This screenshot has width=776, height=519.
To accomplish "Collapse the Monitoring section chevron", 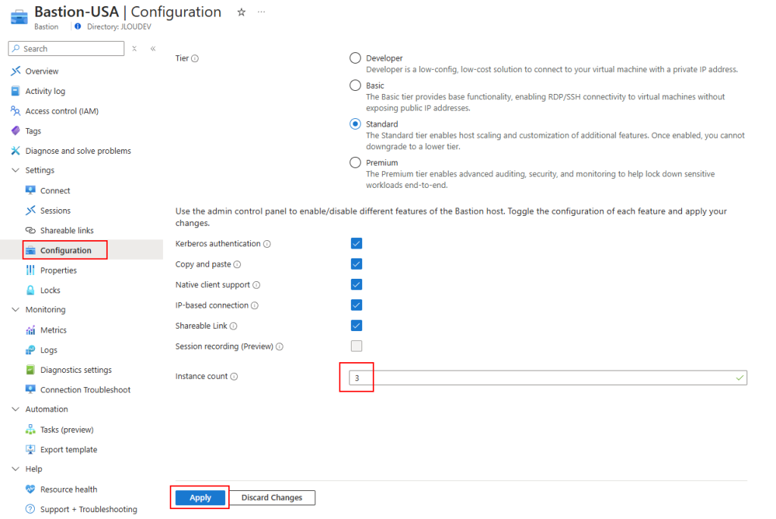I will pos(15,310).
